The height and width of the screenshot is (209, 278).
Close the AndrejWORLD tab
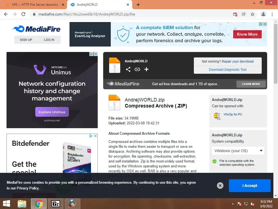(128, 5)
